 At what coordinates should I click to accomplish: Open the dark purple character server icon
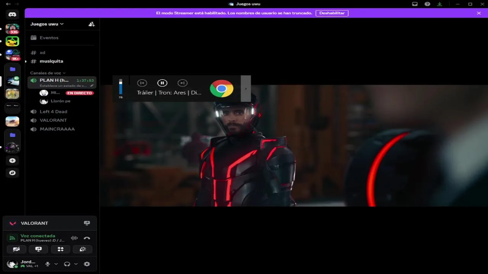point(12,147)
